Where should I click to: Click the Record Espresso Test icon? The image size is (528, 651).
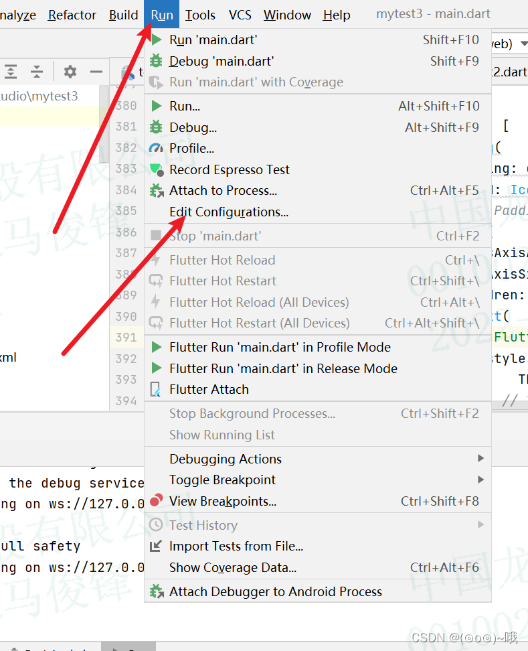157,169
